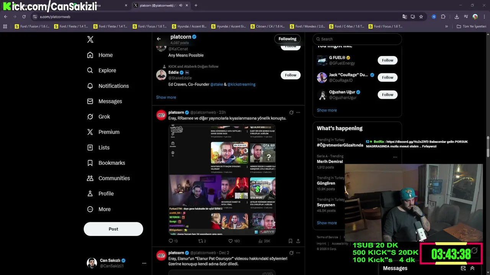The image size is (490, 275).
Task: Click the Profile sidebar icon
Action: (x=90, y=194)
